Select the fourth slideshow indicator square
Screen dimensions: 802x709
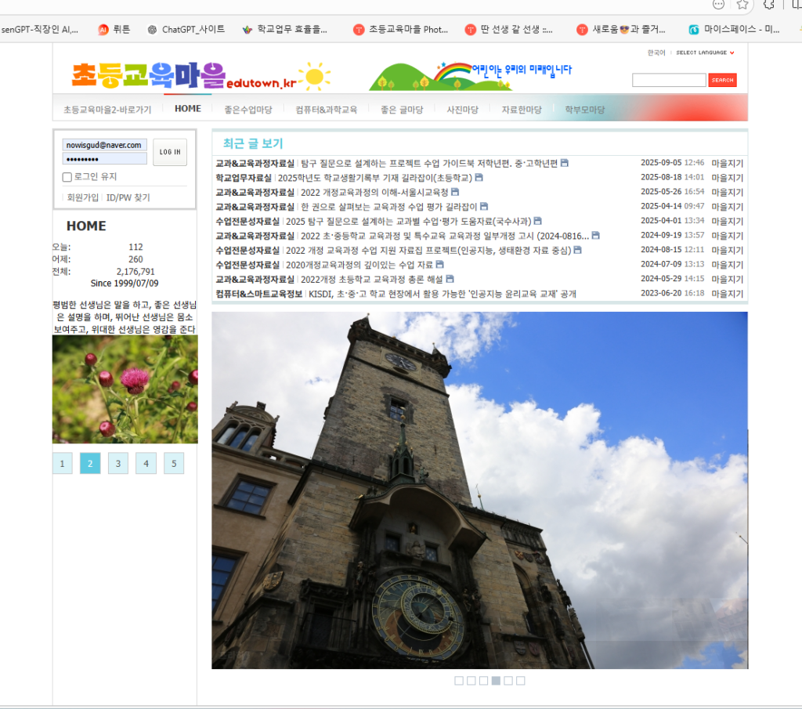pos(496,681)
